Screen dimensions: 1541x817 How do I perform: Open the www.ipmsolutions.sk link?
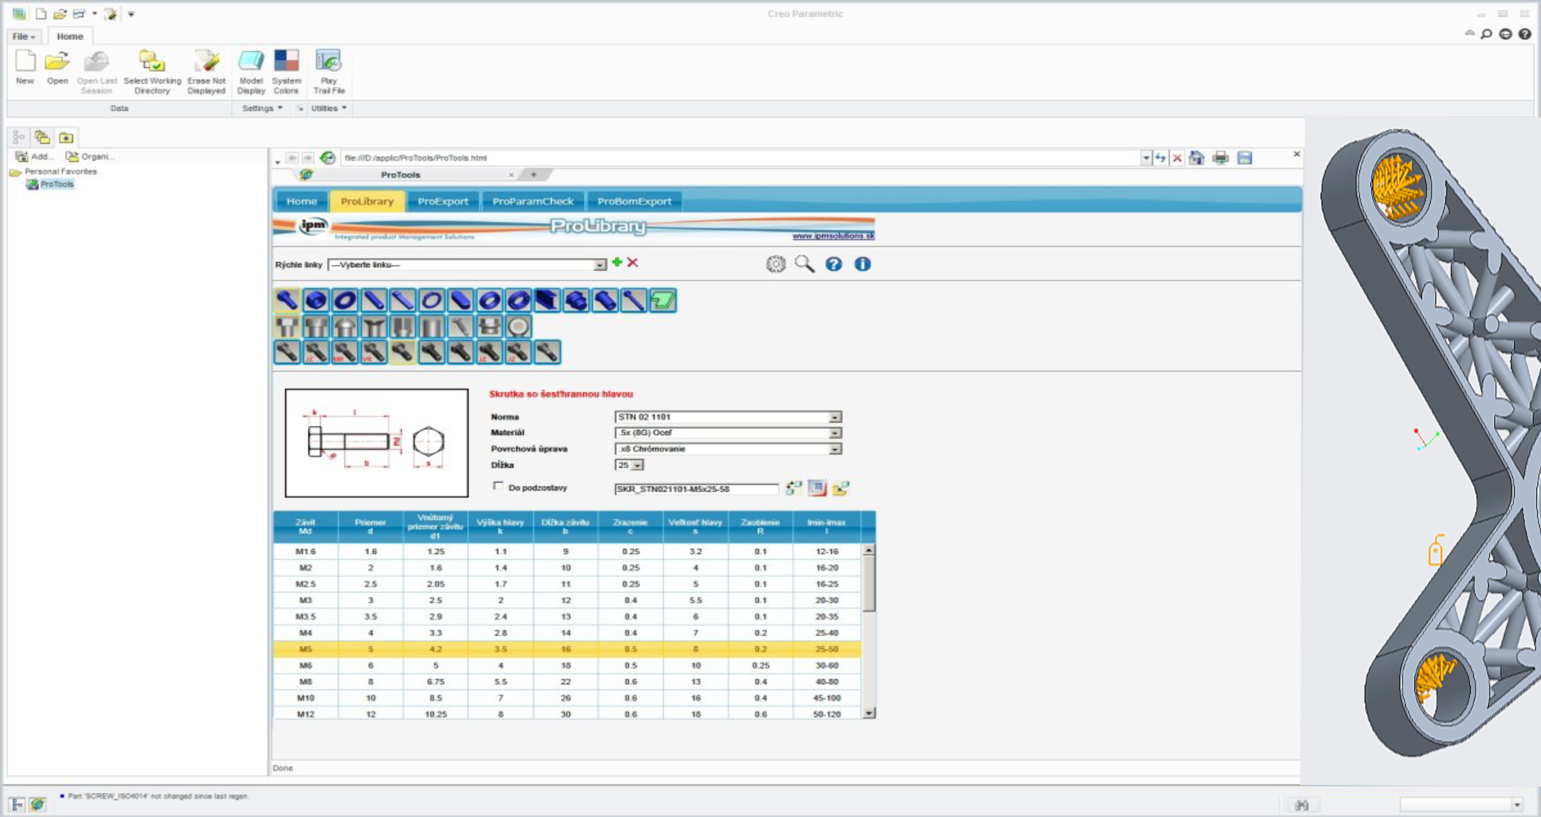(833, 236)
